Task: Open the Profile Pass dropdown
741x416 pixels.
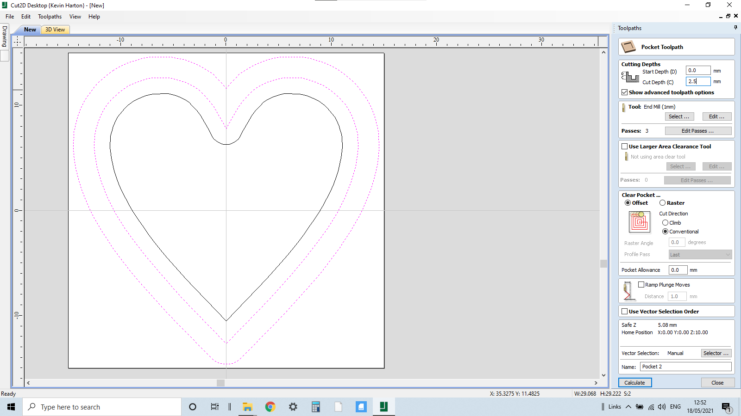Action: coord(700,255)
